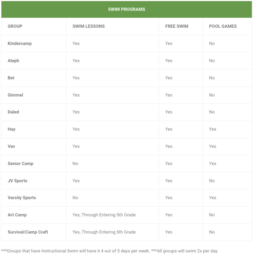Select the Vav group name
253x256 pixels.
11,146
